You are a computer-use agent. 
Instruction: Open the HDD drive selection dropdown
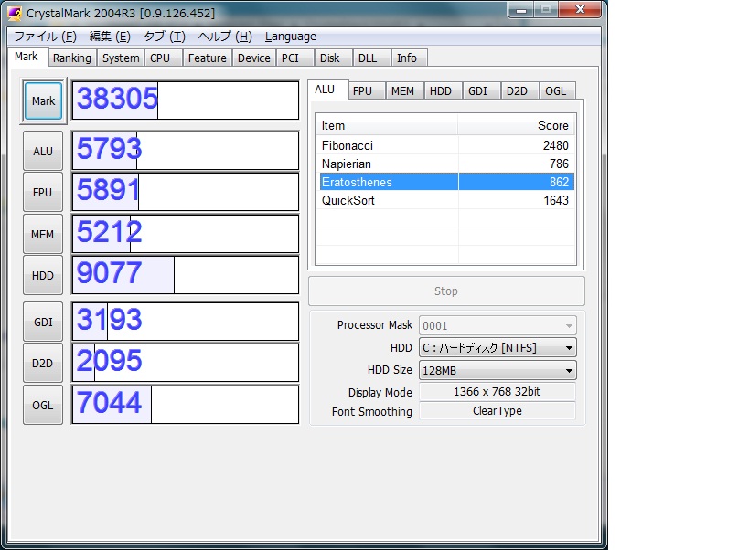point(498,348)
